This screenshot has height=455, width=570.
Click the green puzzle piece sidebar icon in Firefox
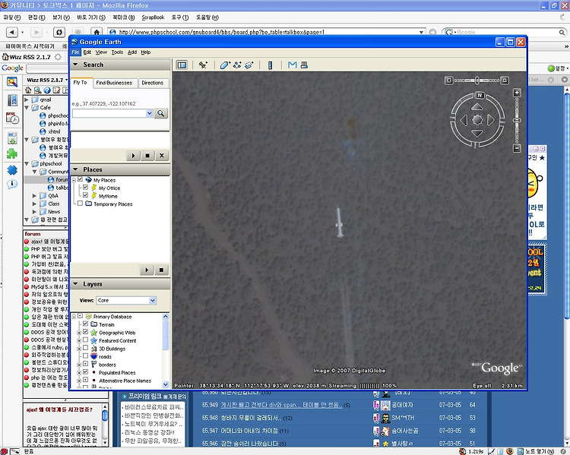12,153
